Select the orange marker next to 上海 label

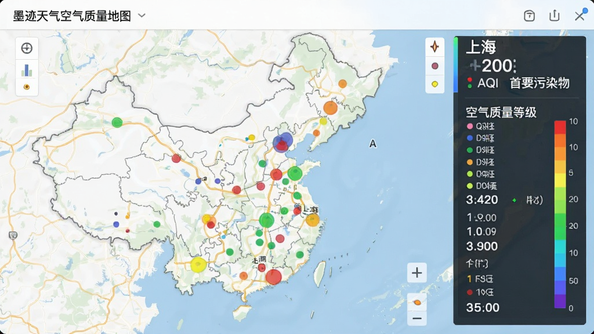click(313, 220)
